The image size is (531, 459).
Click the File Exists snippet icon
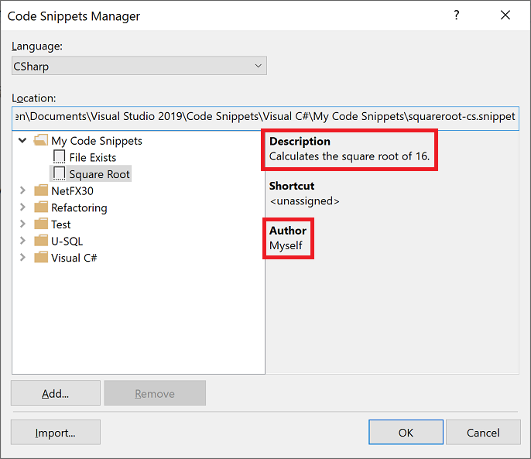tap(60, 157)
